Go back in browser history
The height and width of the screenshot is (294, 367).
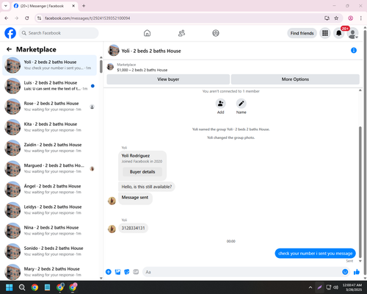(x=7, y=18)
